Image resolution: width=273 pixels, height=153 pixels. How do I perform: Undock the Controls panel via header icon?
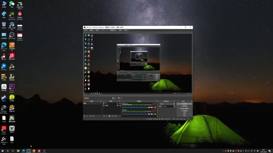[191, 101]
